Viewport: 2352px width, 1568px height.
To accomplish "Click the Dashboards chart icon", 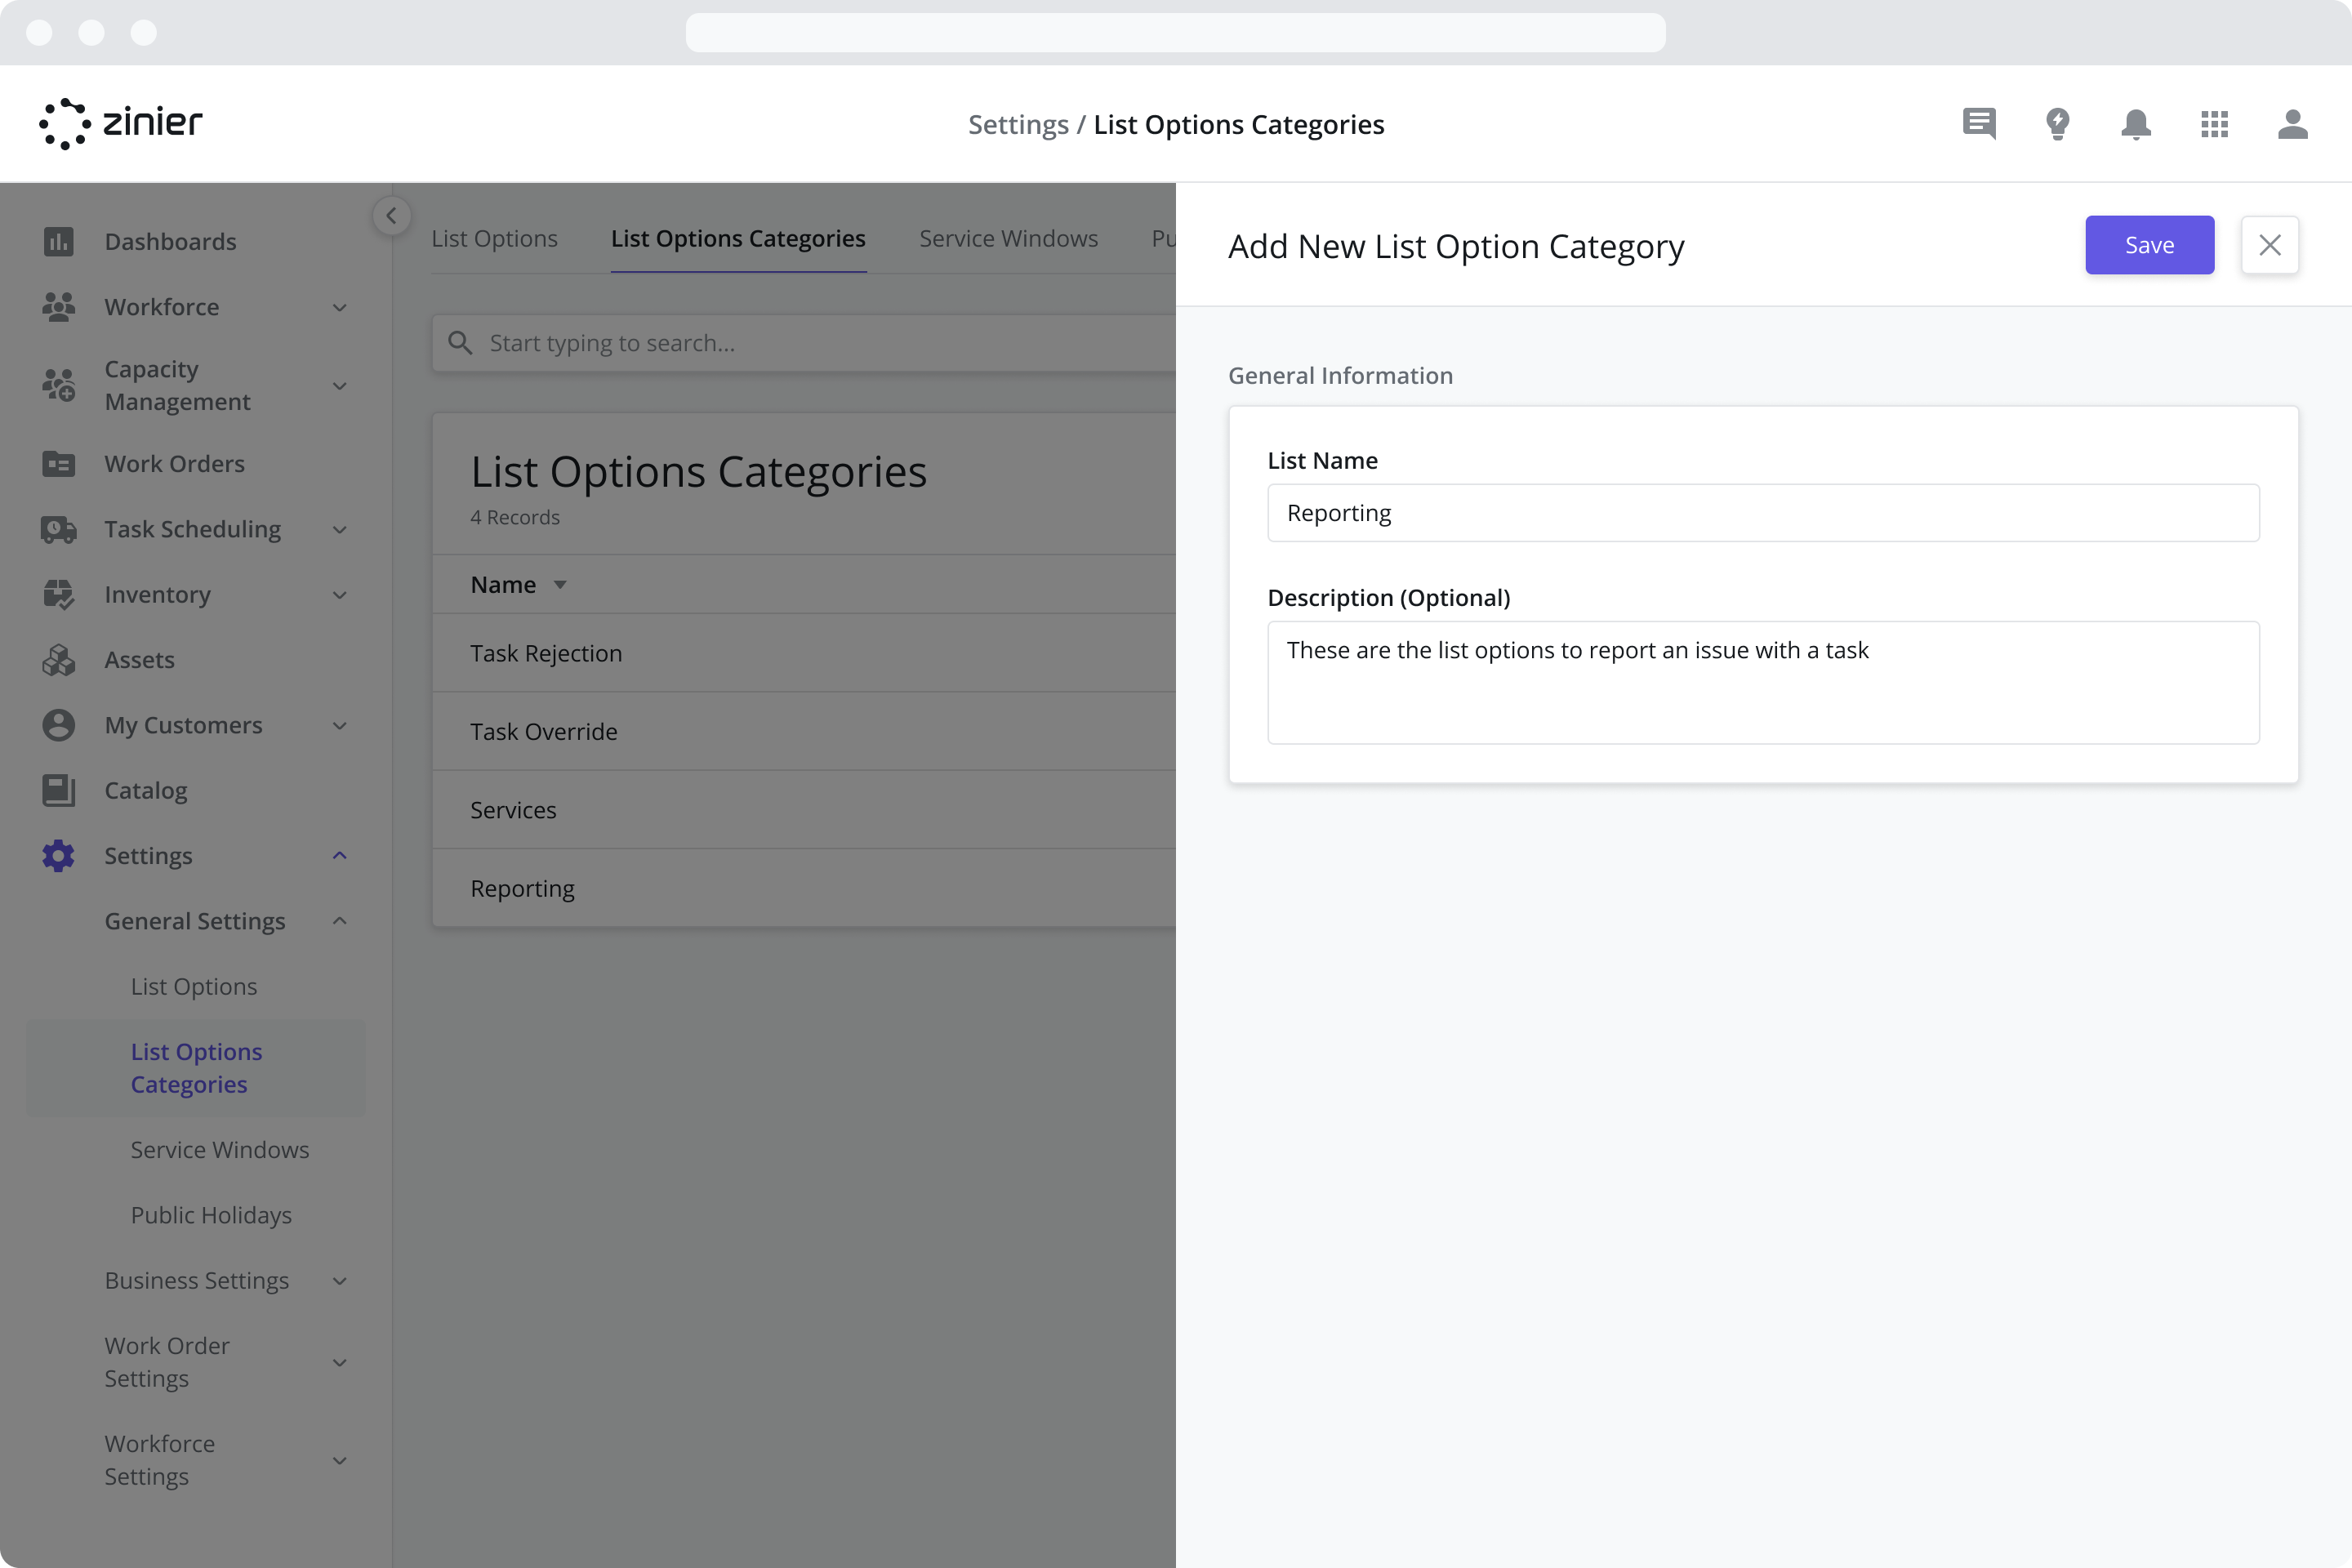I will [x=59, y=241].
